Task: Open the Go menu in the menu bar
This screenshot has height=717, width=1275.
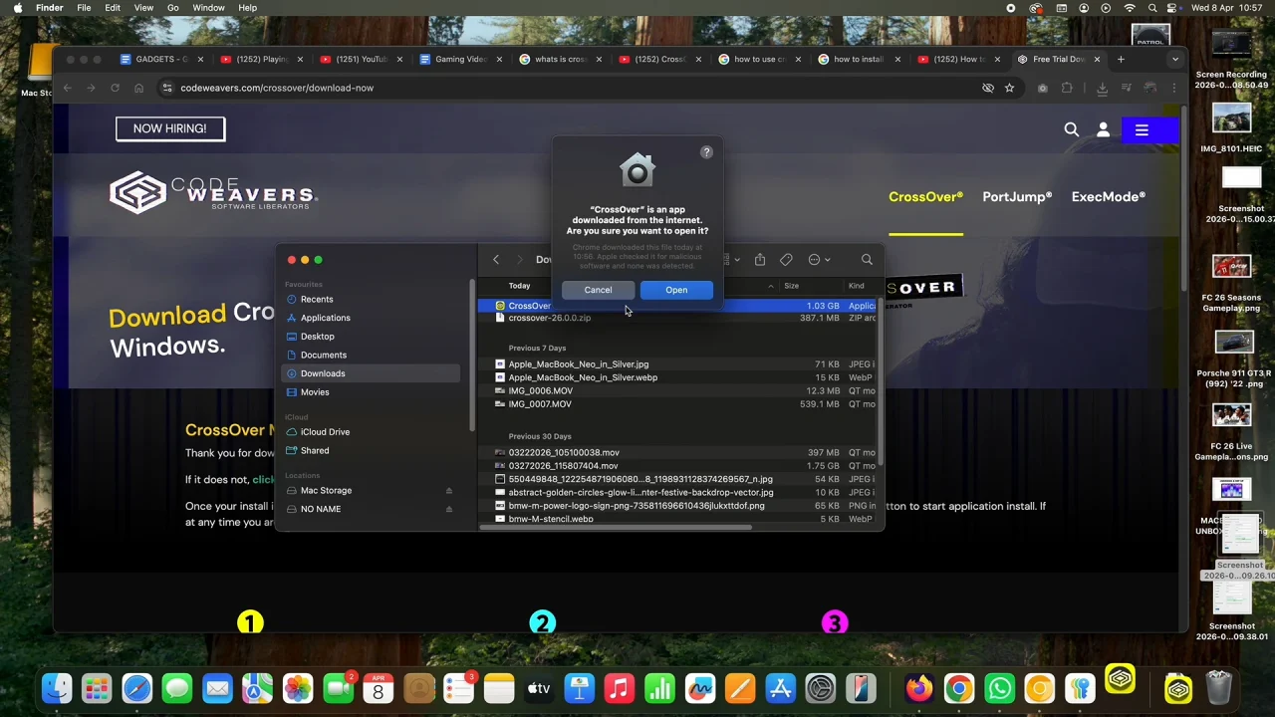Action: click(172, 8)
